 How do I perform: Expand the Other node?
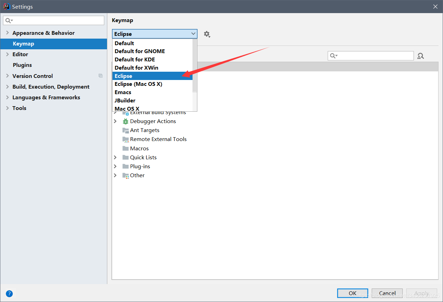[x=115, y=175]
